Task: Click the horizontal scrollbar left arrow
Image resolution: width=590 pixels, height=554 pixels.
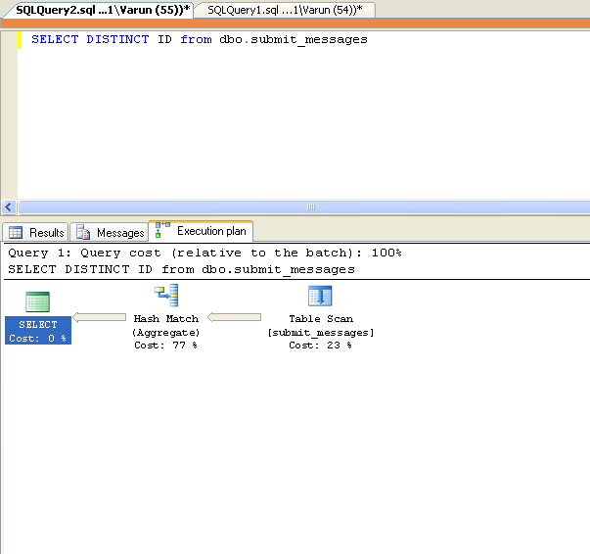Action: [9, 207]
